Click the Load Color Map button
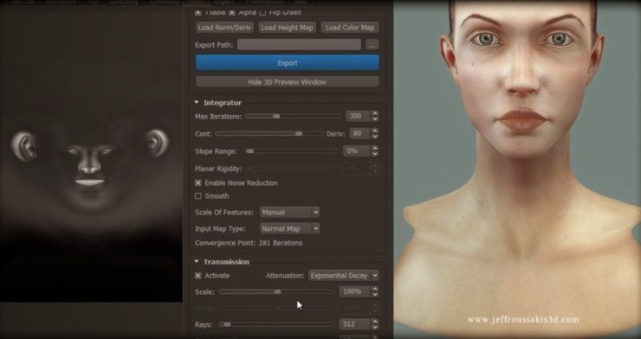Screen dimensions: 641x339 (350, 28)
